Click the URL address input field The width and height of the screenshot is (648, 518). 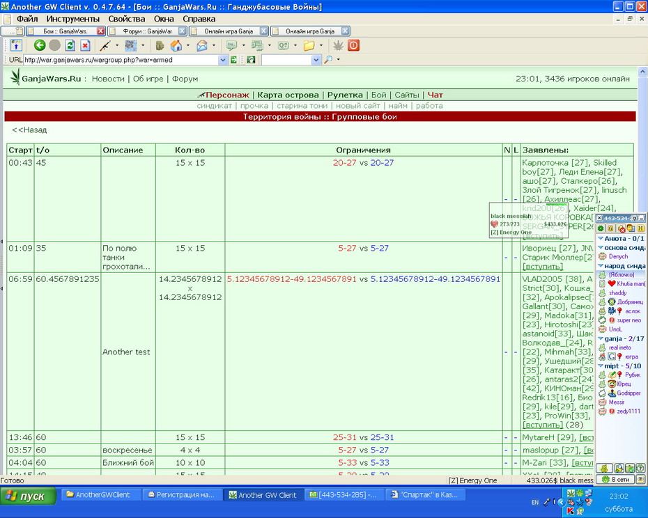click(121, 60)
